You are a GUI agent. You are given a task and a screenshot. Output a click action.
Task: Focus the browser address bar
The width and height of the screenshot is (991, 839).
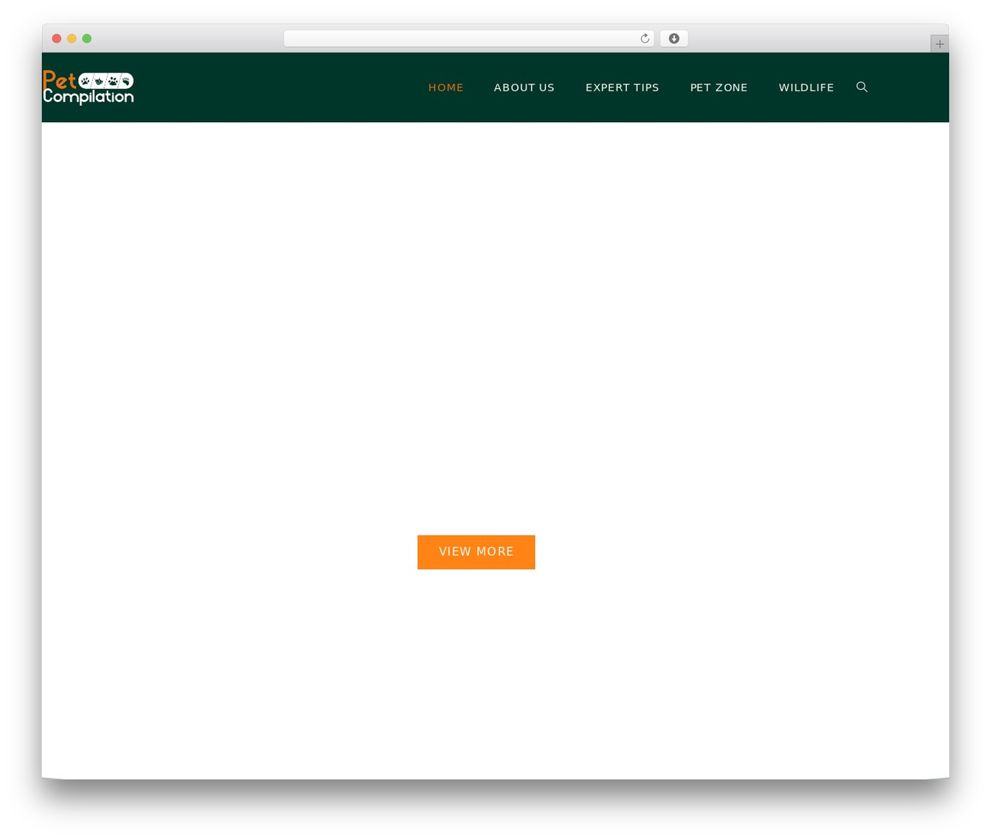point(468,39)
